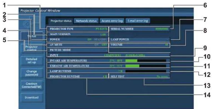Click the VOLUME value field
212x109 pixels.
[139, 45]
